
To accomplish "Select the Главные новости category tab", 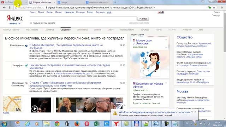I will point(11,30).
